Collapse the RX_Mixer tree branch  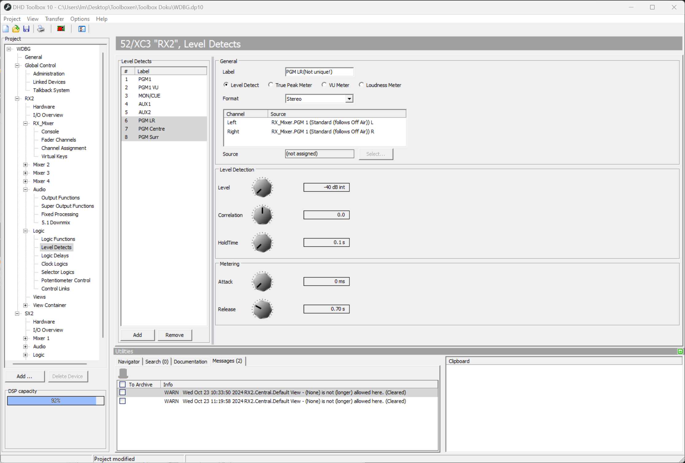[25, 123]
